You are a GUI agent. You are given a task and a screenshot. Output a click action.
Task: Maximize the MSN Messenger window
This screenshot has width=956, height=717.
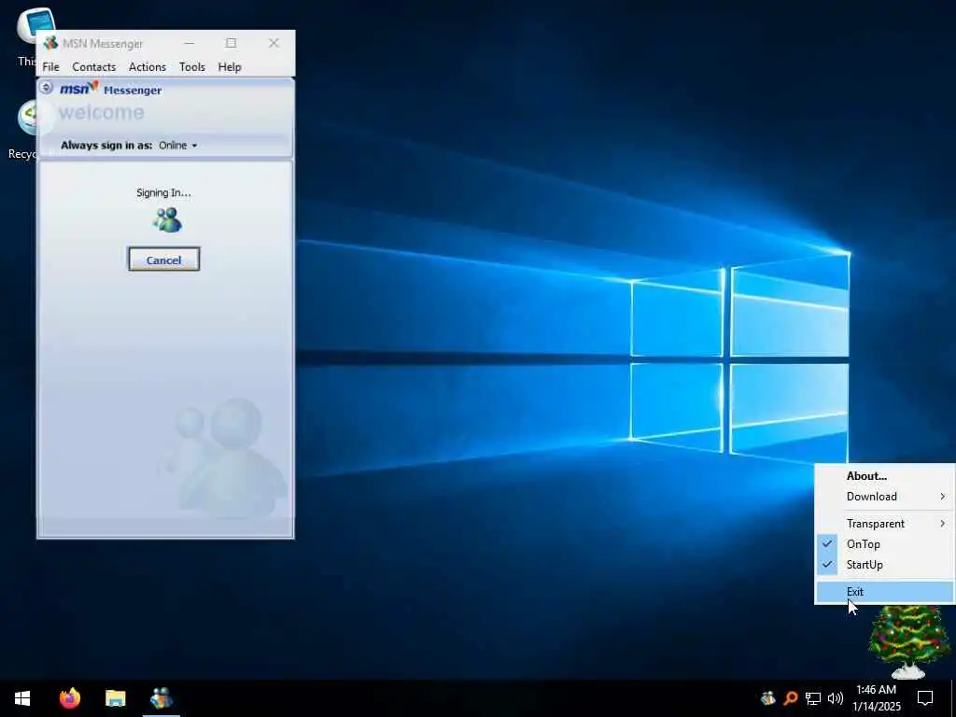click(x=232, y=43)
